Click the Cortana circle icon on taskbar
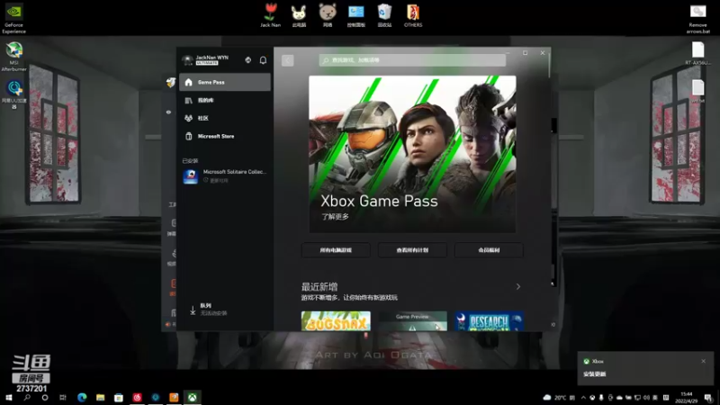Image resolution: width=720 pixels, height=405 pixels. (x=44, y=398)
